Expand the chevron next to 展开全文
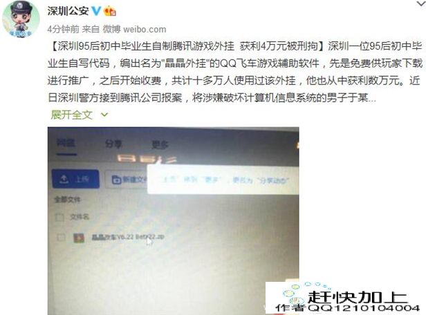 coord(104,115)
